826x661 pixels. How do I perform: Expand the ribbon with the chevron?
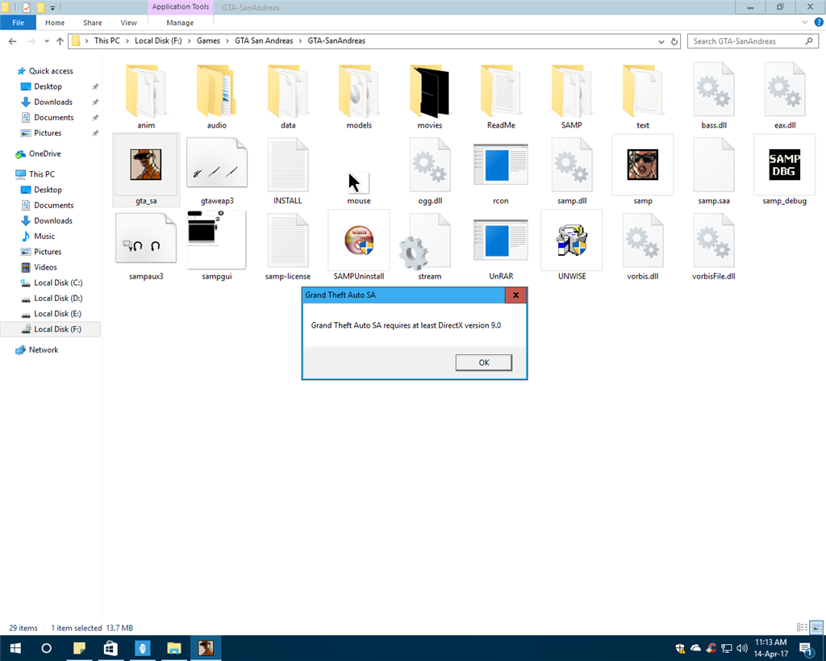point(804,22)
